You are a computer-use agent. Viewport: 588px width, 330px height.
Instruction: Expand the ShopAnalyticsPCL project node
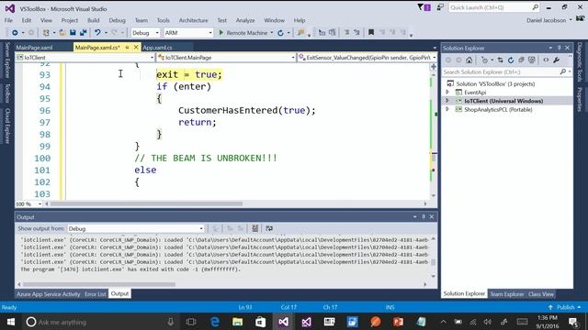tap(447, 109)
